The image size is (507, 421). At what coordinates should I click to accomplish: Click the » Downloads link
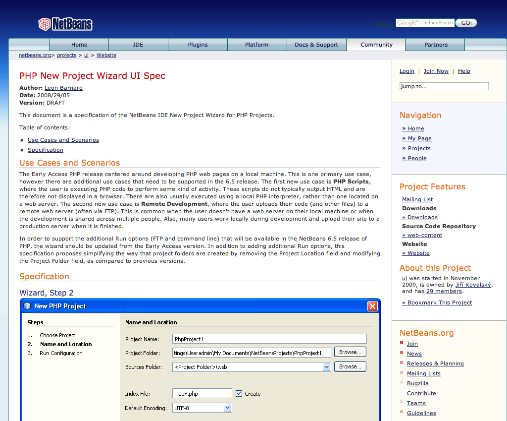420,217
